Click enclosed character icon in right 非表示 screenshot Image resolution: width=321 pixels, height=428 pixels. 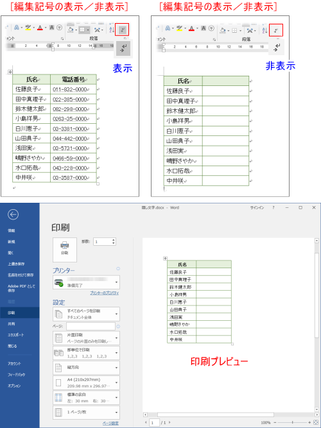211,28
